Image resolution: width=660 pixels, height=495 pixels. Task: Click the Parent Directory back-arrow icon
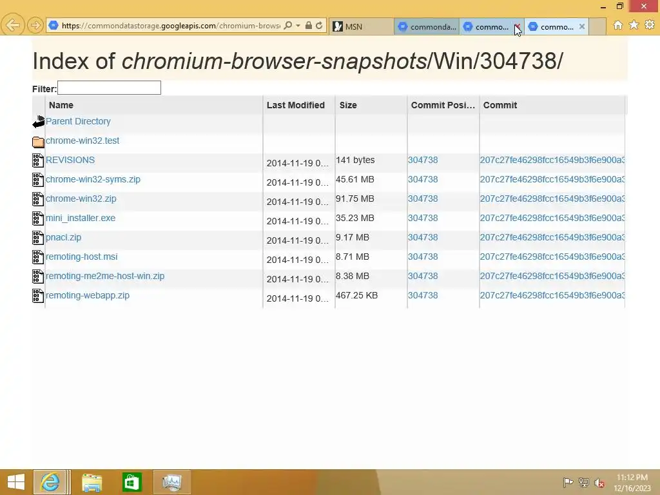(38, 122)
